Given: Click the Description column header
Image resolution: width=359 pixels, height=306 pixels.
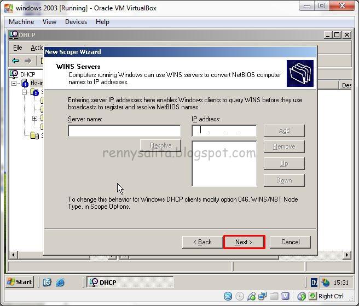Looking at the screenshot, I should pyautogui.click(x=346, y=85).
